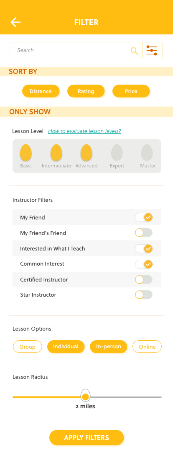Turn off Common Interest switch
This screenshot has width=173, height=459.
144,264
